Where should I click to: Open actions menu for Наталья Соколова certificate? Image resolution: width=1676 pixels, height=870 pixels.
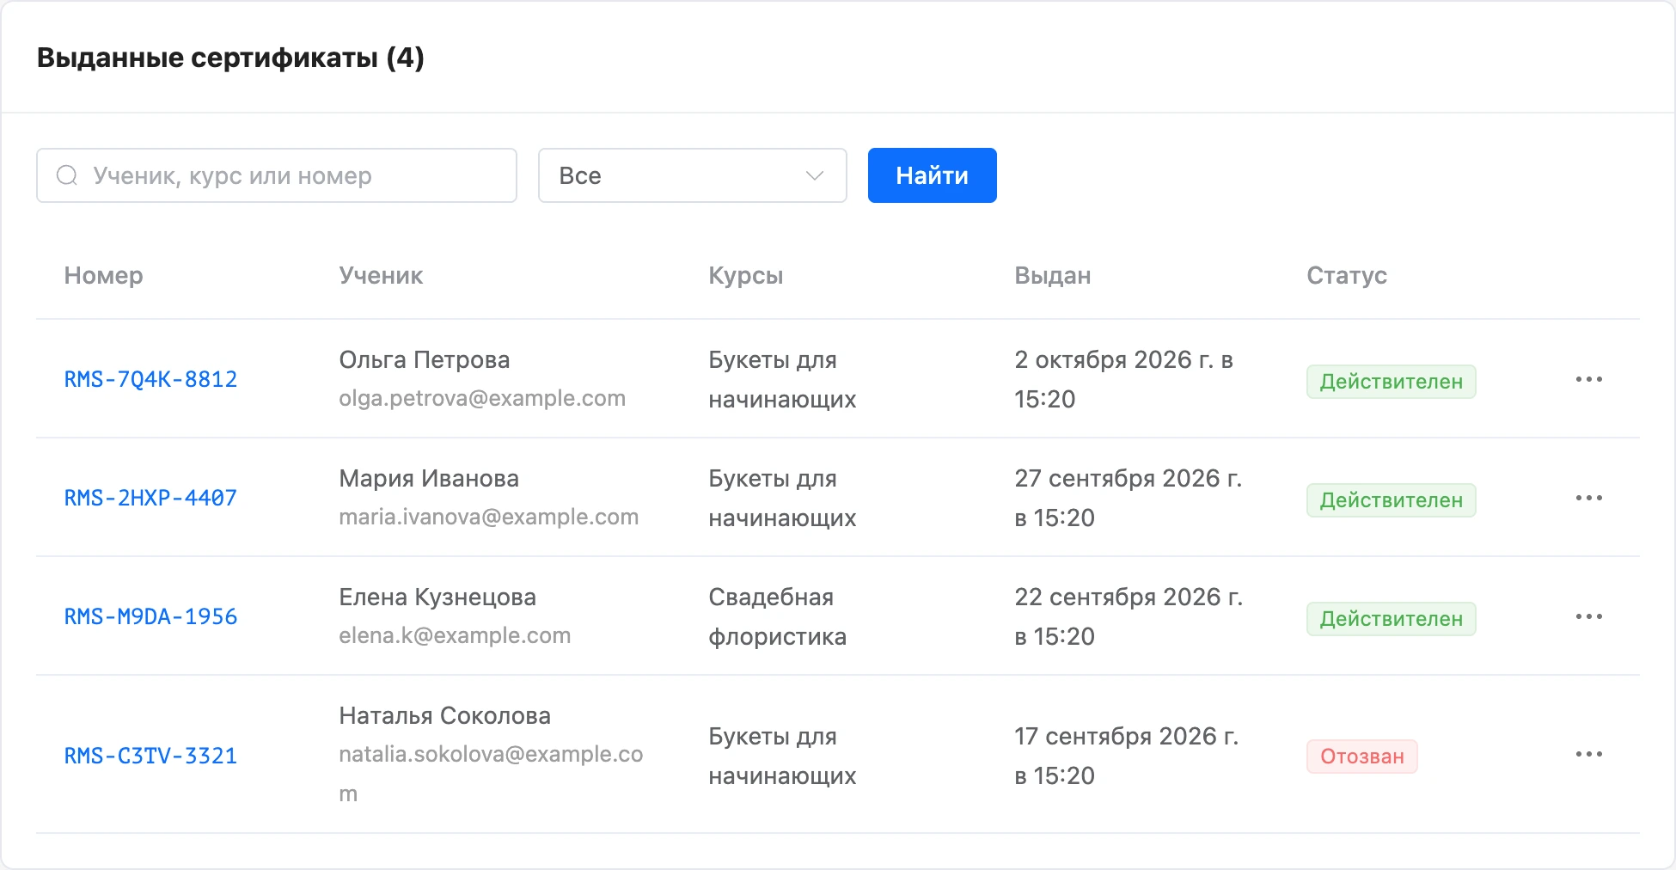pos(1588,754)
